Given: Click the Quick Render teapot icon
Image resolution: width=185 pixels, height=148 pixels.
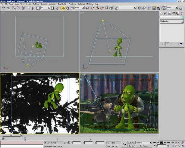Looking at the screenshot, I should [180, 8].
